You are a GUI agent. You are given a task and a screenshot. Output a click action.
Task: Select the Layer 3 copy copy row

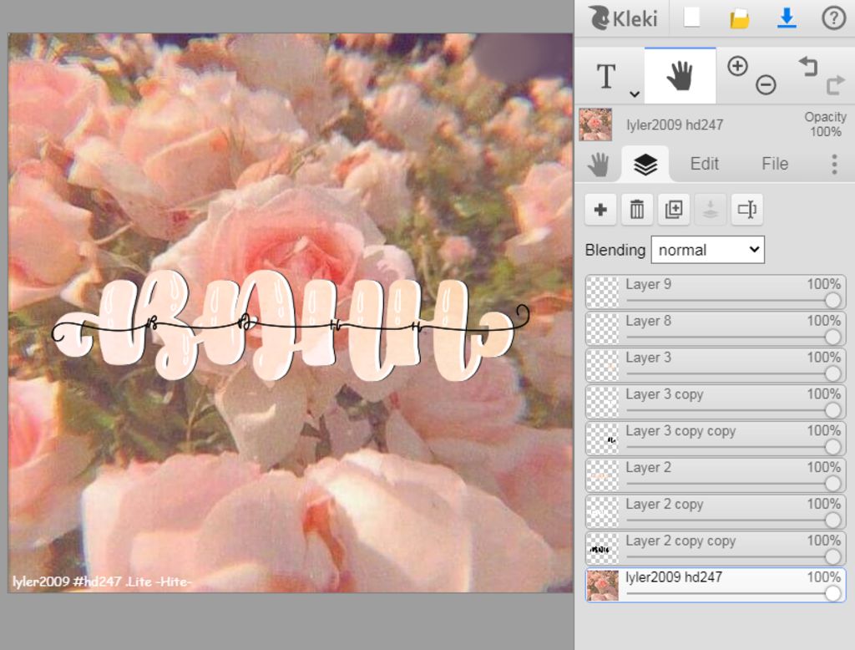coord(715,439)
